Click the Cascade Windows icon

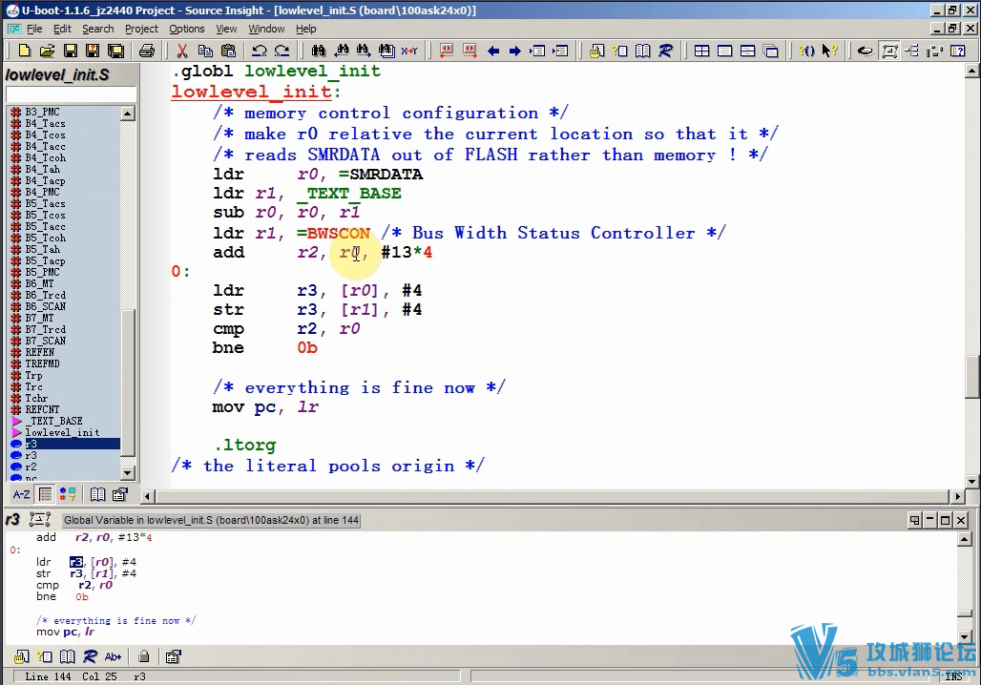point(771,51)
